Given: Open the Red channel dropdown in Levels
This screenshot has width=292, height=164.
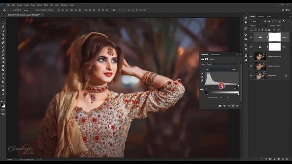Looking at the screenshot, I should pos(217,70).
